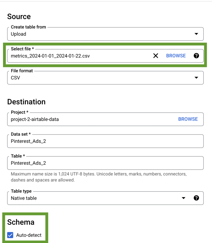Open help for the Select file field

click(196, 56)
